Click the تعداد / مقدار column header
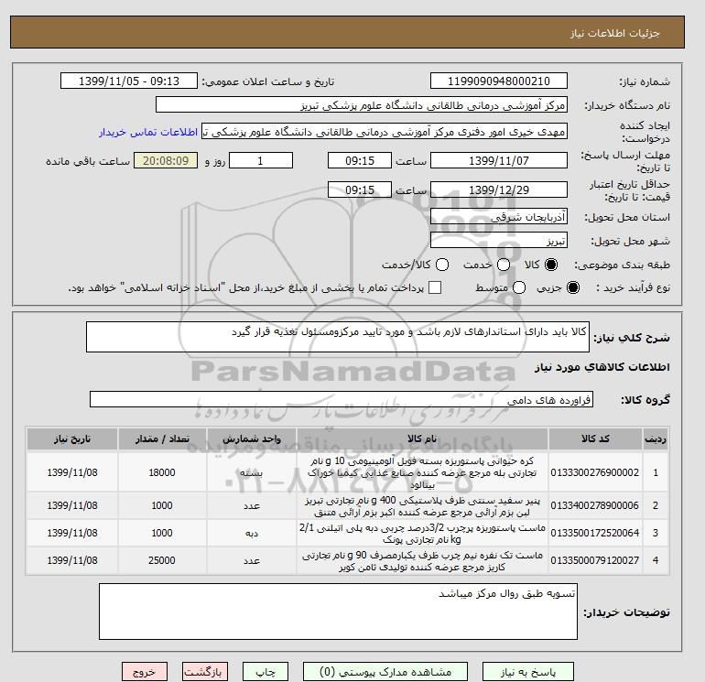 pos(162,438)
